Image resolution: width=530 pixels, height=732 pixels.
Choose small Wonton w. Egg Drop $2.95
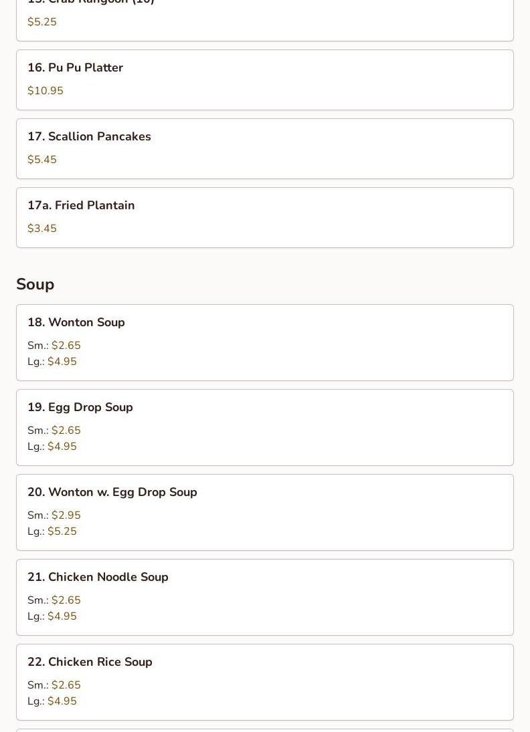tap(66, 515)
